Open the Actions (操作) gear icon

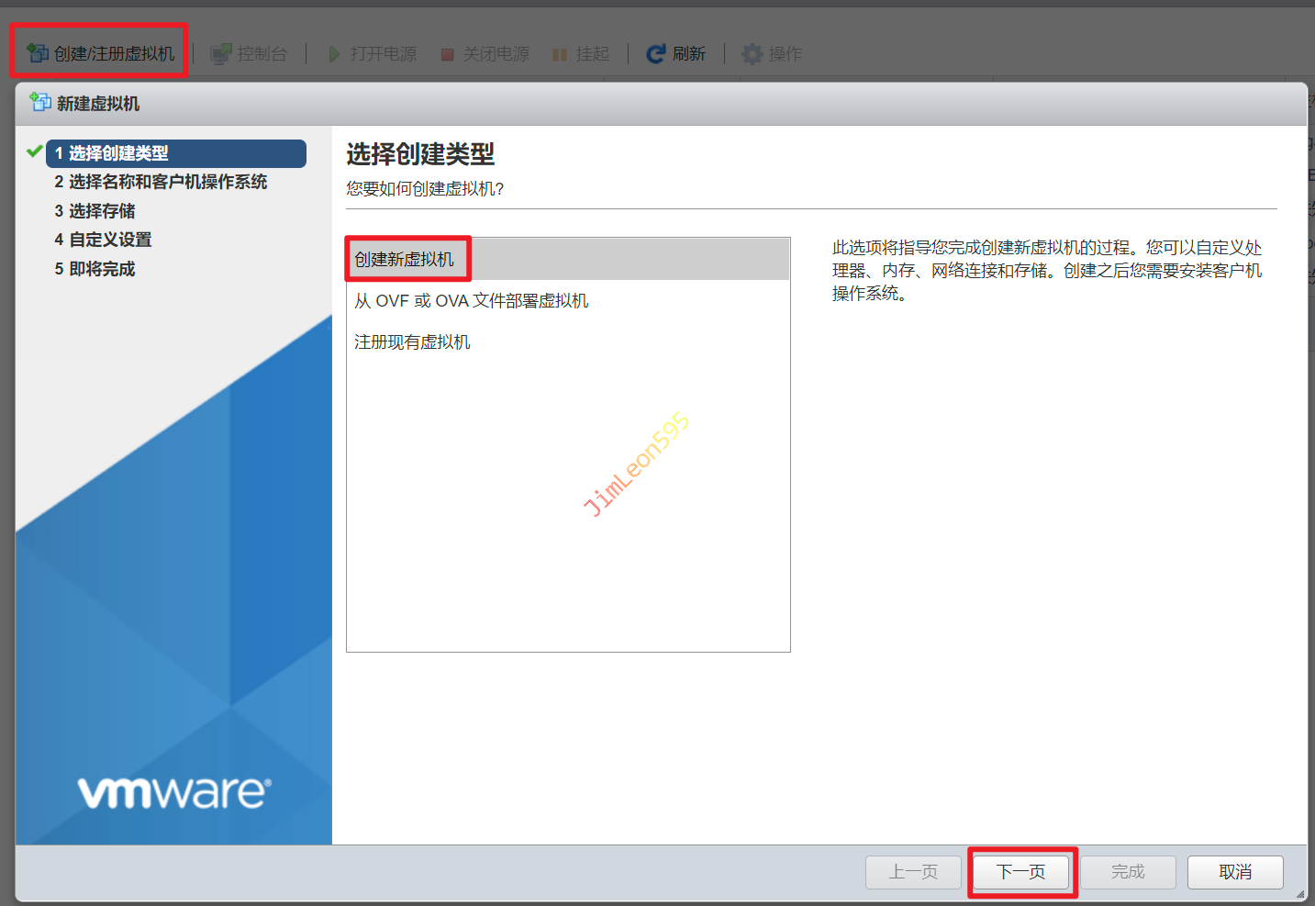(752, 54)
